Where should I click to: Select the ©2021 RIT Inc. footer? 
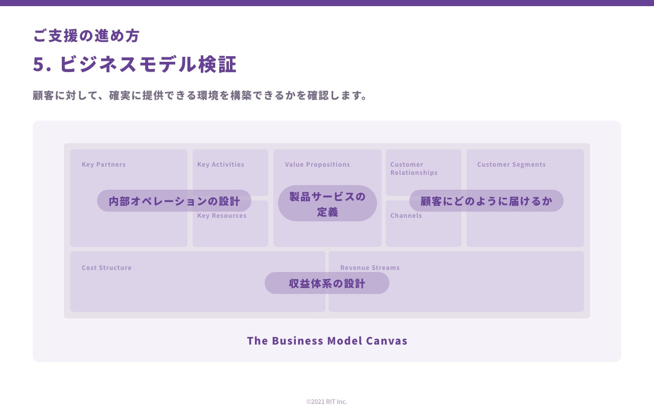326,402
